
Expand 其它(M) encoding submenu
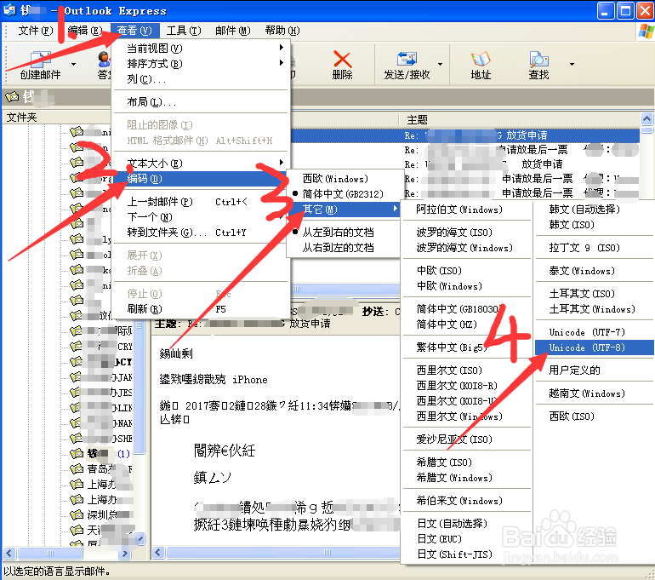click(344, 210)
